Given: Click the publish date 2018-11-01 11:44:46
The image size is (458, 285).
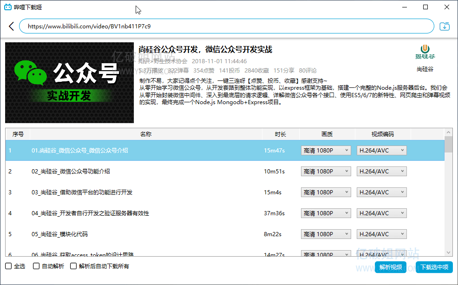Looking at the screenshot, I should pos(219,61).
